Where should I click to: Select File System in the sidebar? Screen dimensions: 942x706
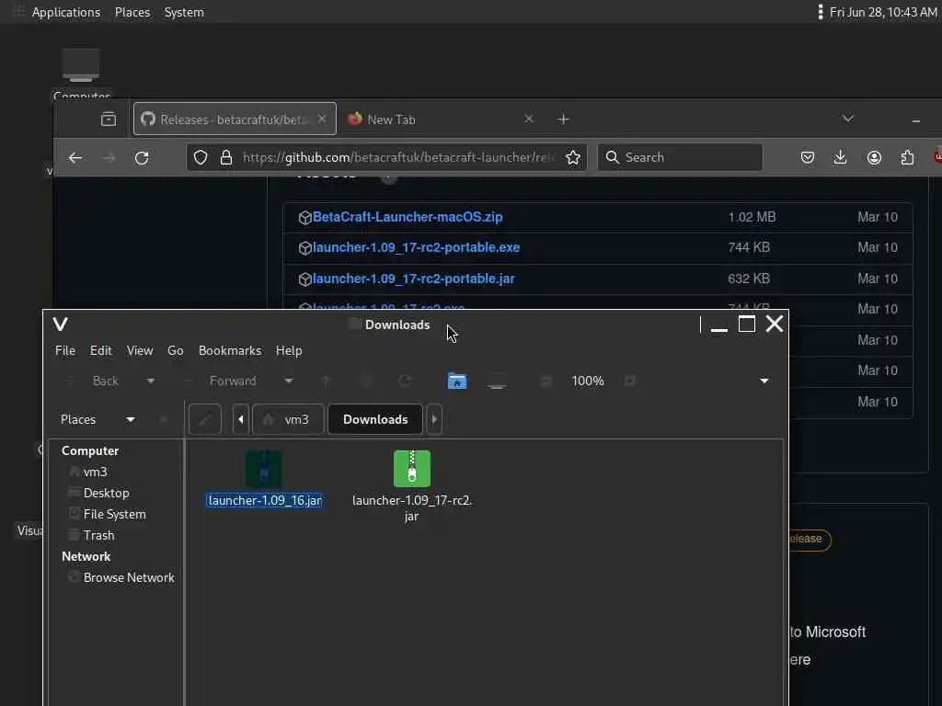pos(115,514)
